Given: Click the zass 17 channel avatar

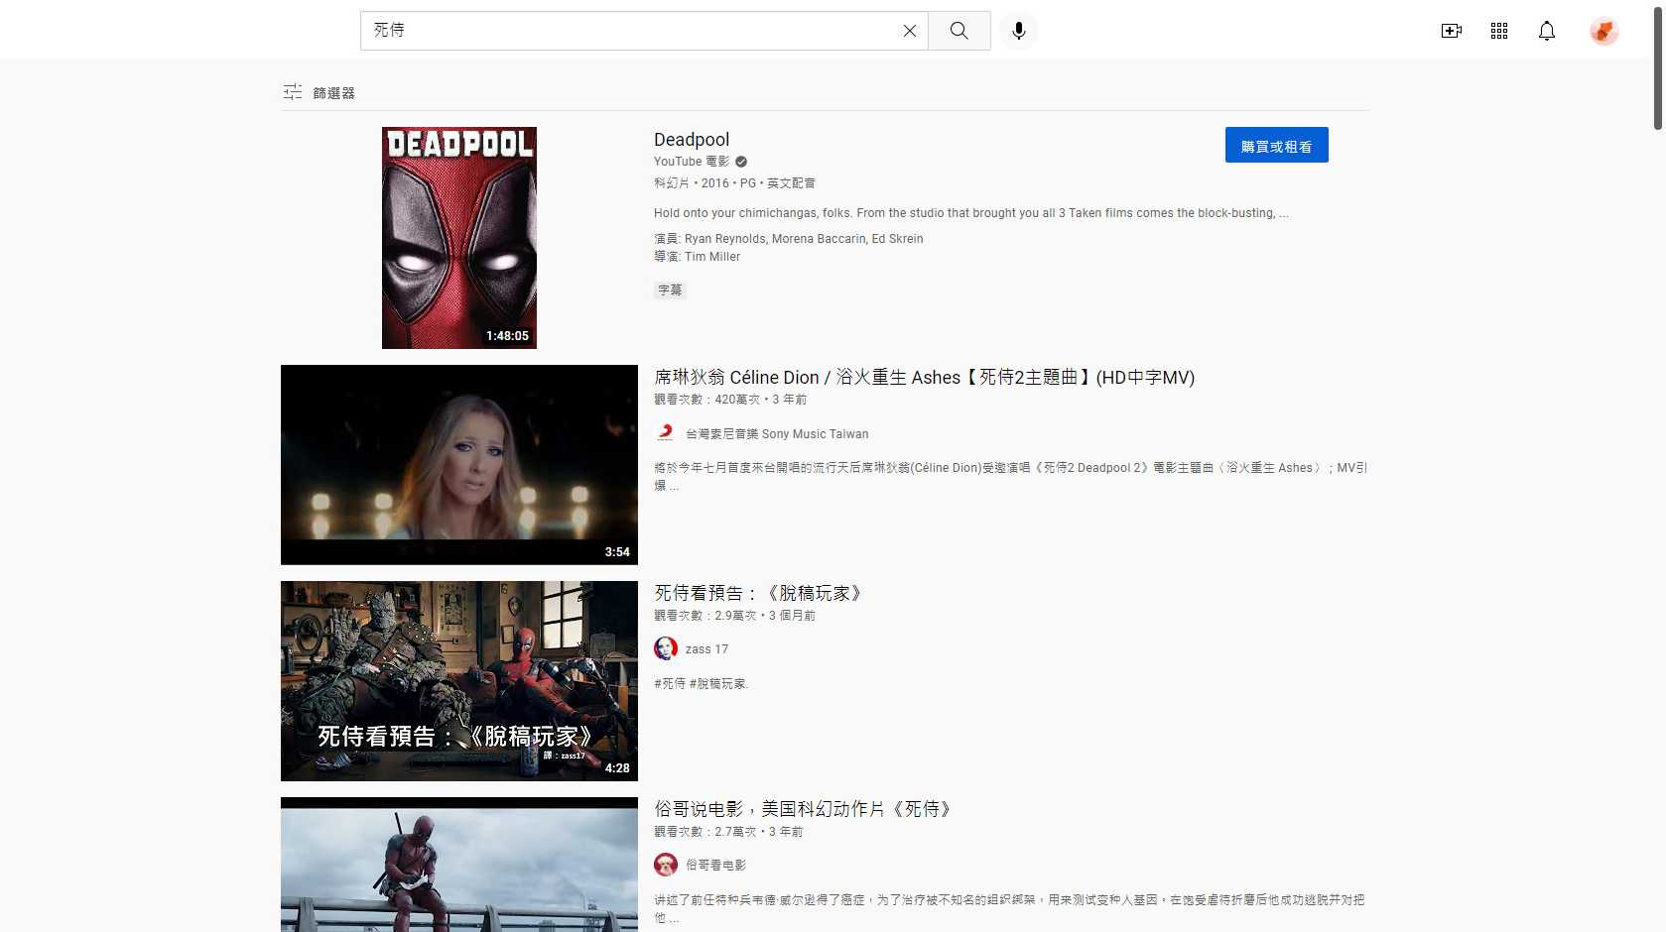Looking at the screenshot, I should (665, 647).
